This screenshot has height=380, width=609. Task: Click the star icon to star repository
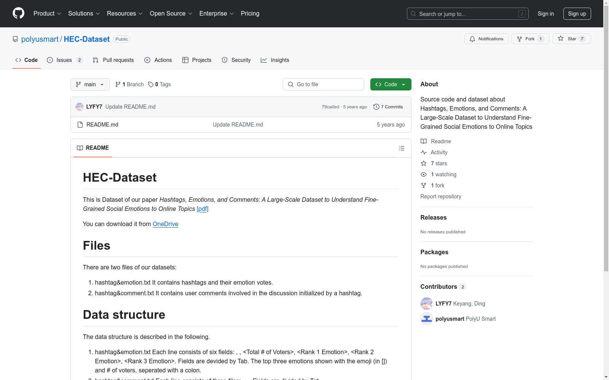[x=561, y=39]
